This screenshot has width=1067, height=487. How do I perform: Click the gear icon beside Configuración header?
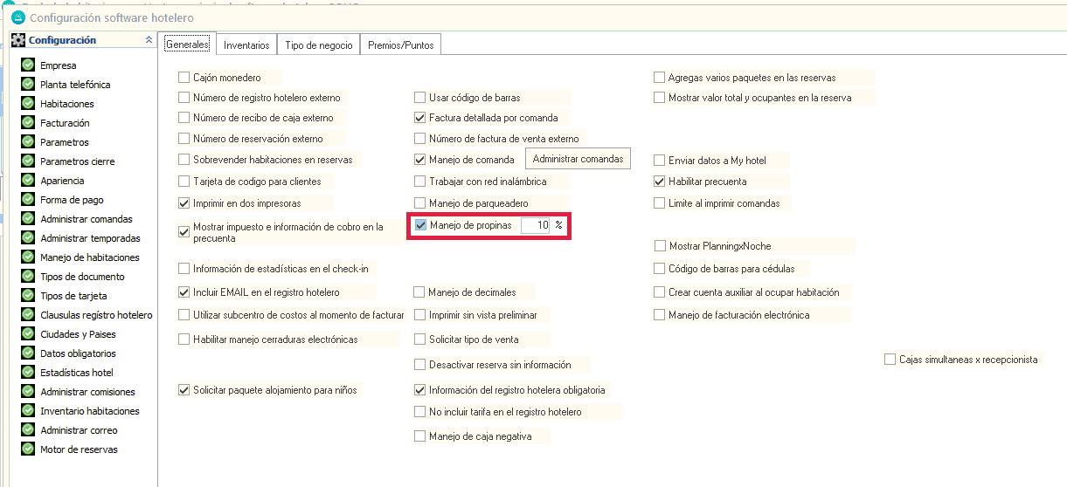[x=18, y=40]
